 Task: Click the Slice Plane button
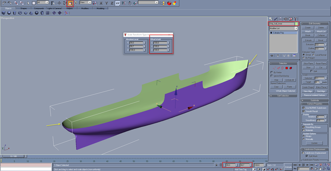(x=308, y=63)
